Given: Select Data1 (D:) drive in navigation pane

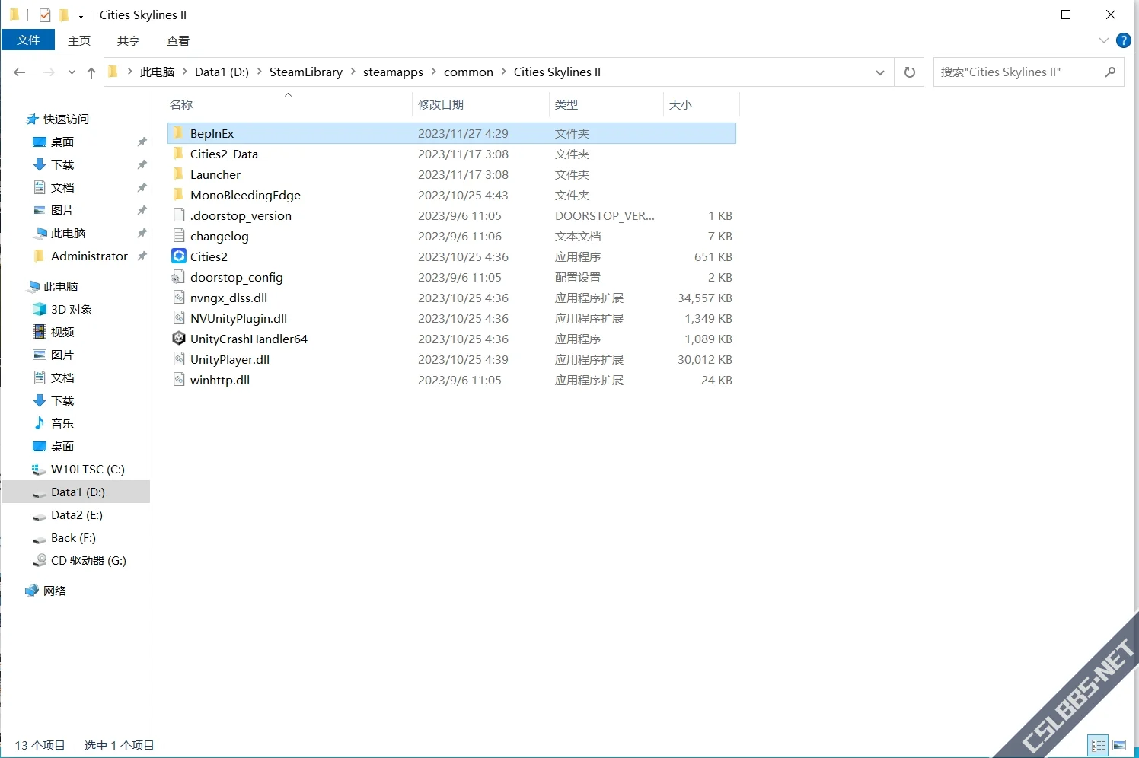Looking at the screenshot, I should click(78, 492).
